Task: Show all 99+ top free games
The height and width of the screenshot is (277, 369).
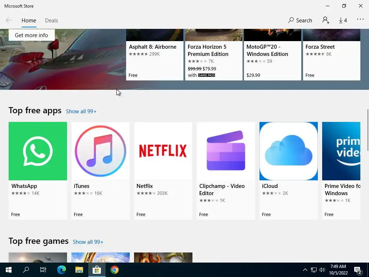Action: click(88, 242)
